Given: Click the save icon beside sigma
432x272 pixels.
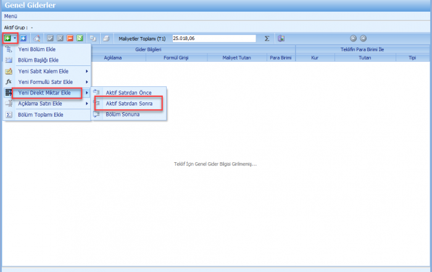Looking at the screenshot, I should 281,38.
